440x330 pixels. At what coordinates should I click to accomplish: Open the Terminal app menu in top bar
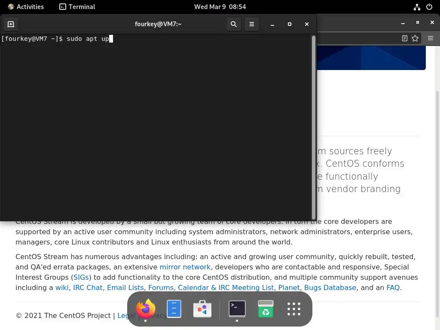pos(77,7)
